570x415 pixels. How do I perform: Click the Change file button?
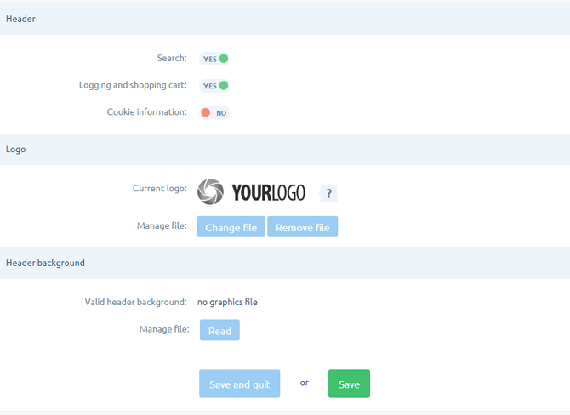(x=231, y=227)
